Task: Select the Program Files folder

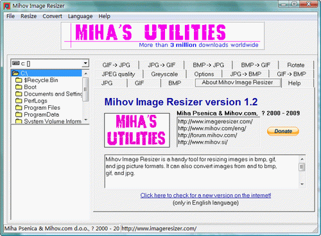Action: 42,108
